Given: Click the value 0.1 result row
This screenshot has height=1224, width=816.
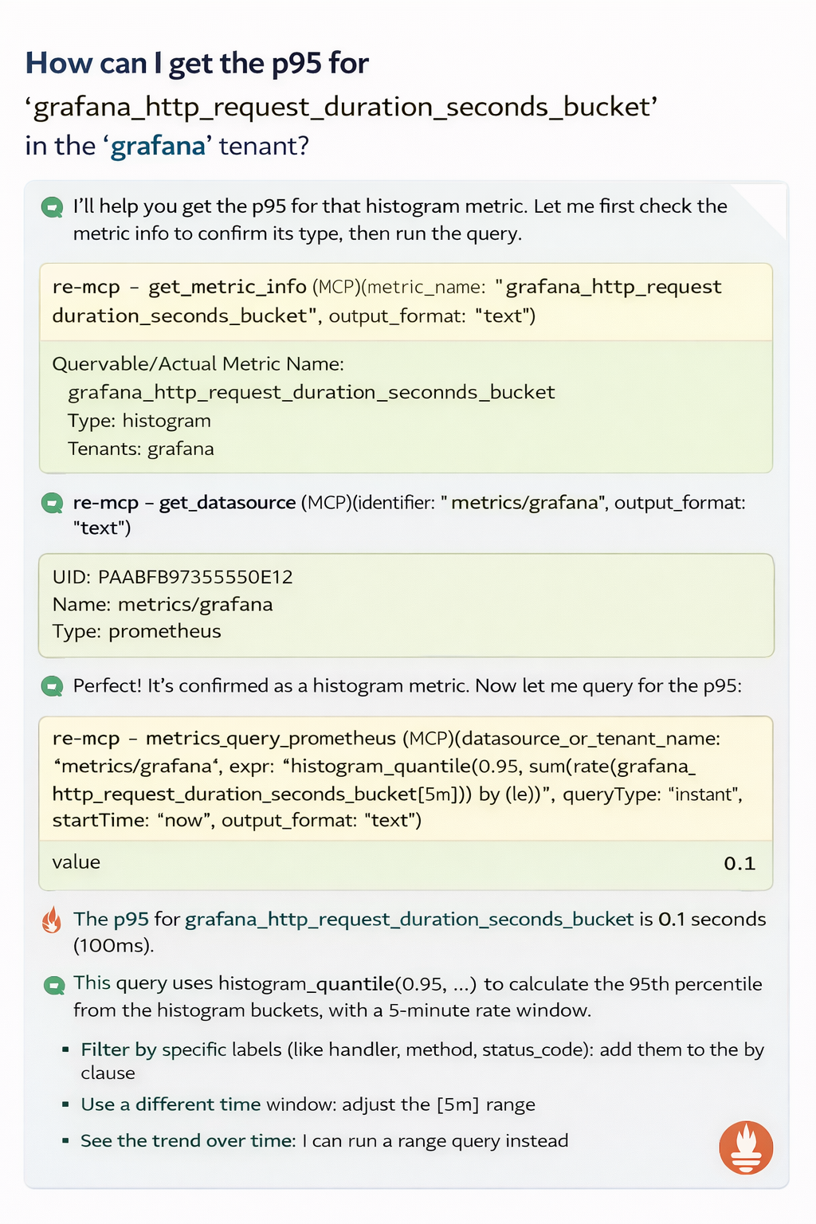Looking at the screenshot, I should (x=406, y=864).
